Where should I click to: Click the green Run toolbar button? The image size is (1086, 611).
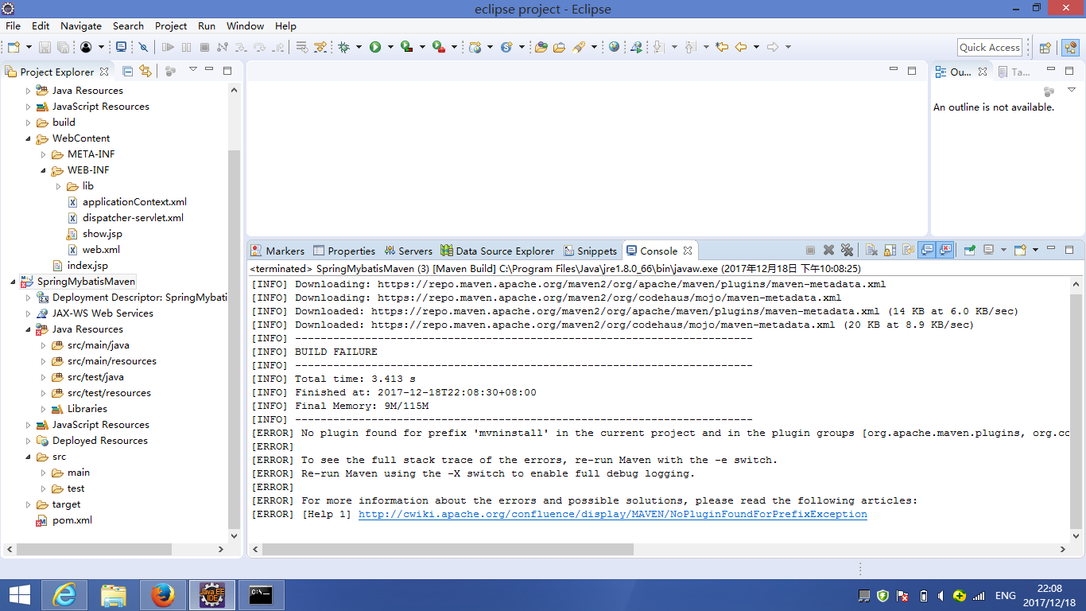click(x=375, y=48)
